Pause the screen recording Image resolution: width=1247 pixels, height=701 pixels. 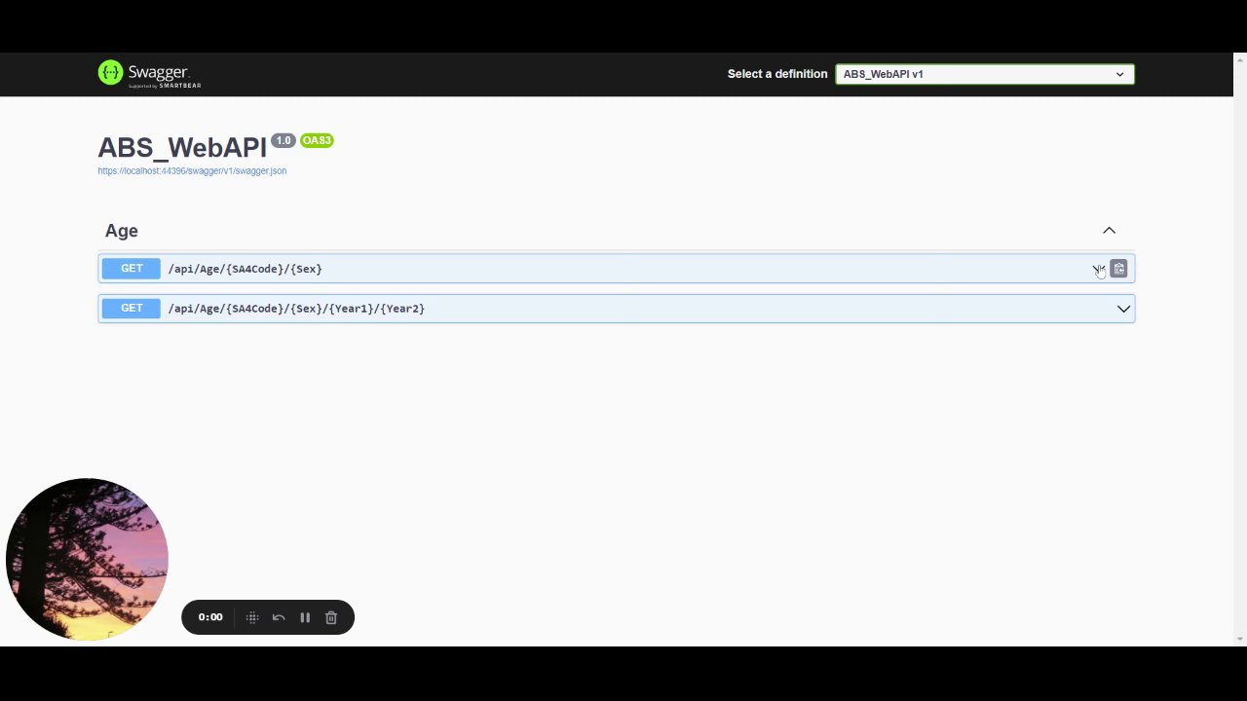[305, 617]
